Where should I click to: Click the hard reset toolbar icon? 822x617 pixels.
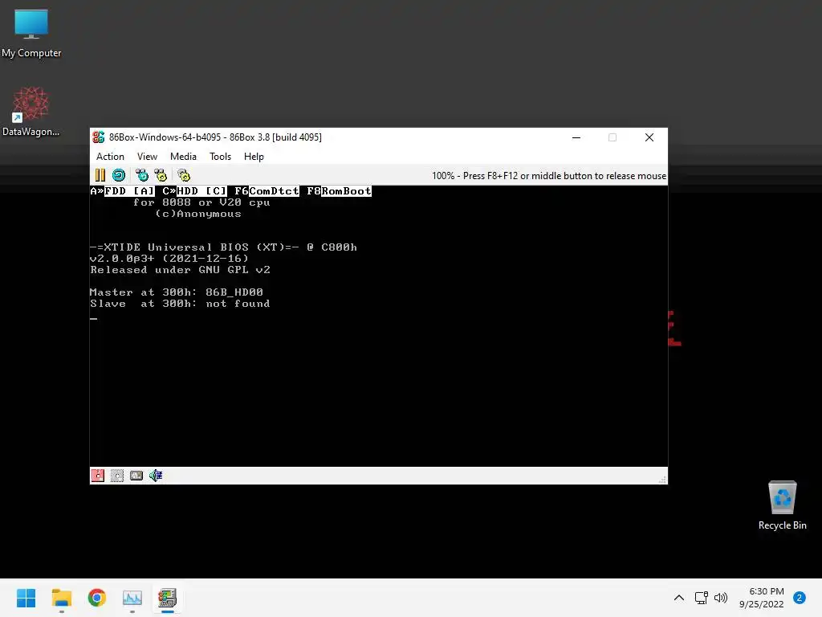[x=119, y=175]
